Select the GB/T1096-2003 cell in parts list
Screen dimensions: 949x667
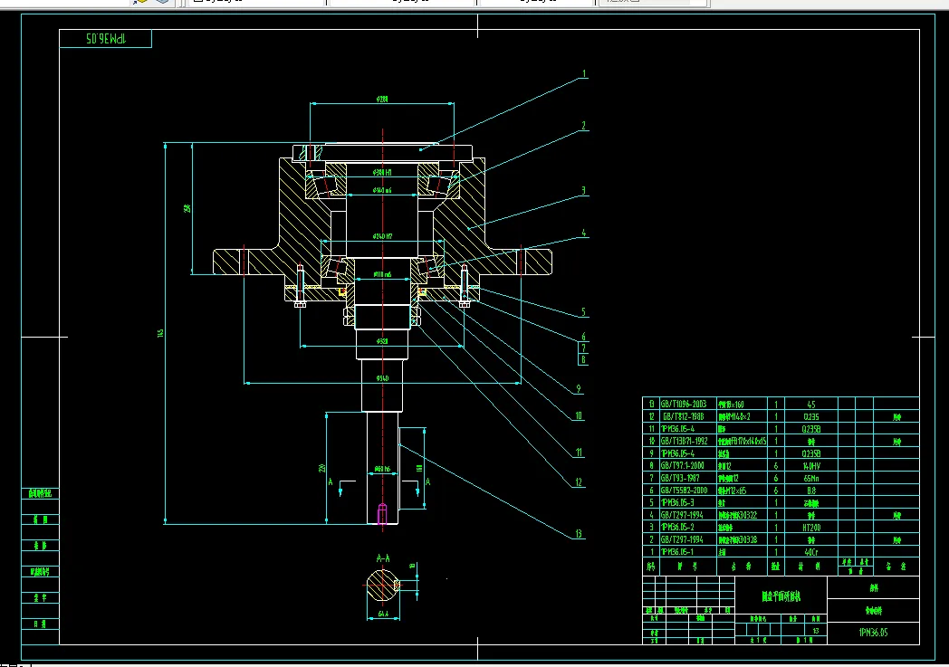point(687,404)
